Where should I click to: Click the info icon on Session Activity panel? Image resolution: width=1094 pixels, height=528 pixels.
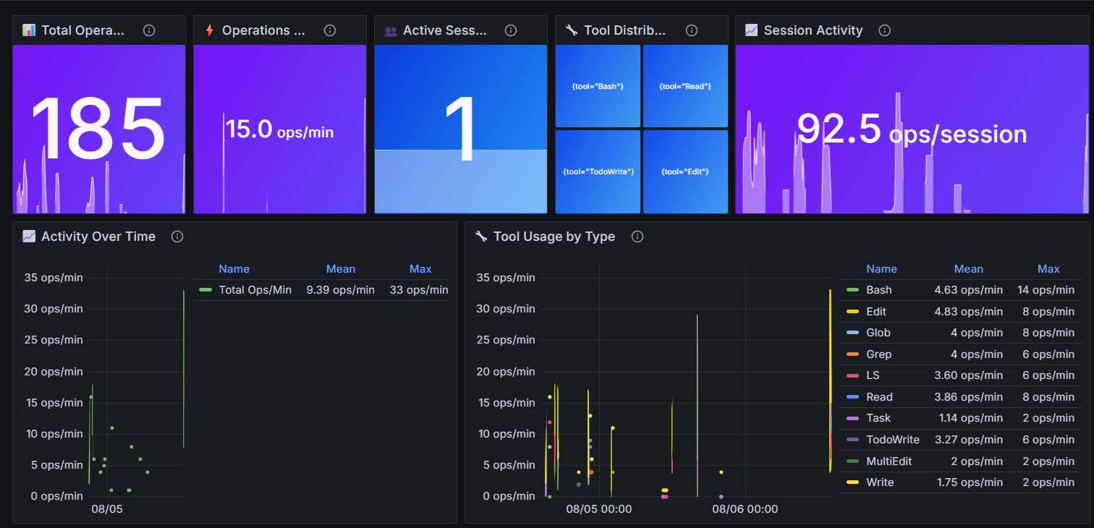click(x=884, y=30)
